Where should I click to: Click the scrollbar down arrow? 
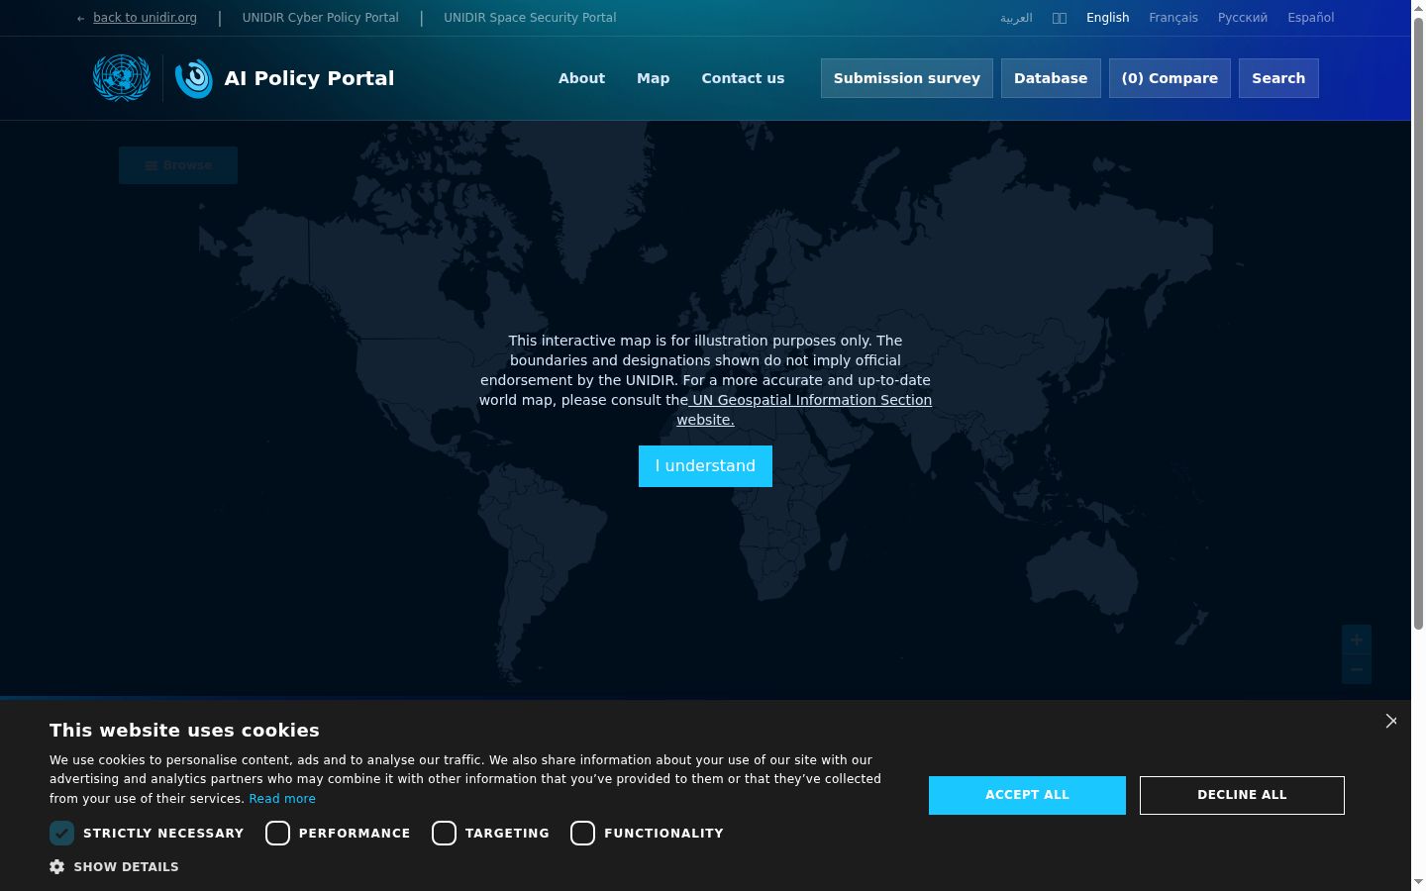[1418, 883]
